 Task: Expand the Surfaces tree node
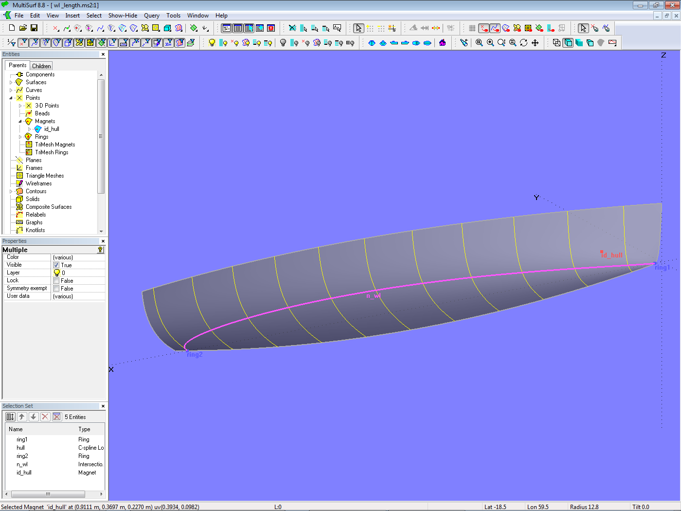coord(11,82)
